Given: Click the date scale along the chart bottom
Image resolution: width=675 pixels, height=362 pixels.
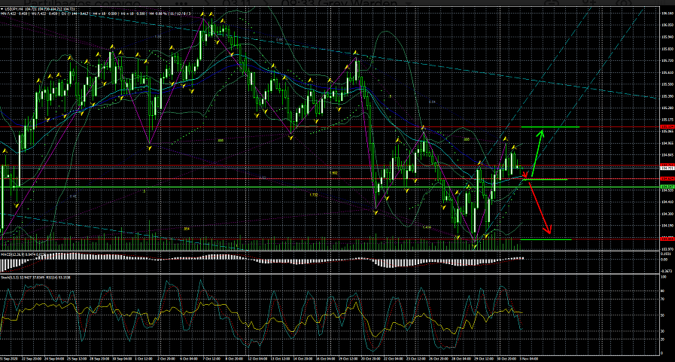Looking at the screenshot, I should click(301, 357).
